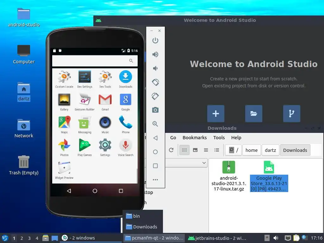Launch Gestures Builder app
The width and height of the screenshot is (324, 243).
tap(84, 102)
